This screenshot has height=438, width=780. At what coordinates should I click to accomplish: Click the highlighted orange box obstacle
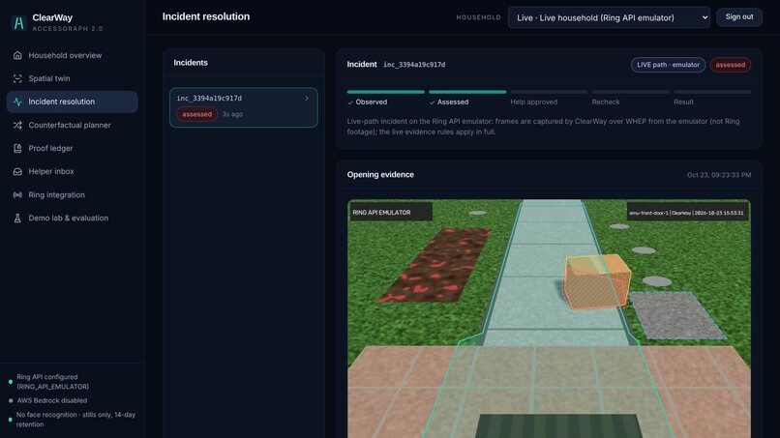point(597,281)
